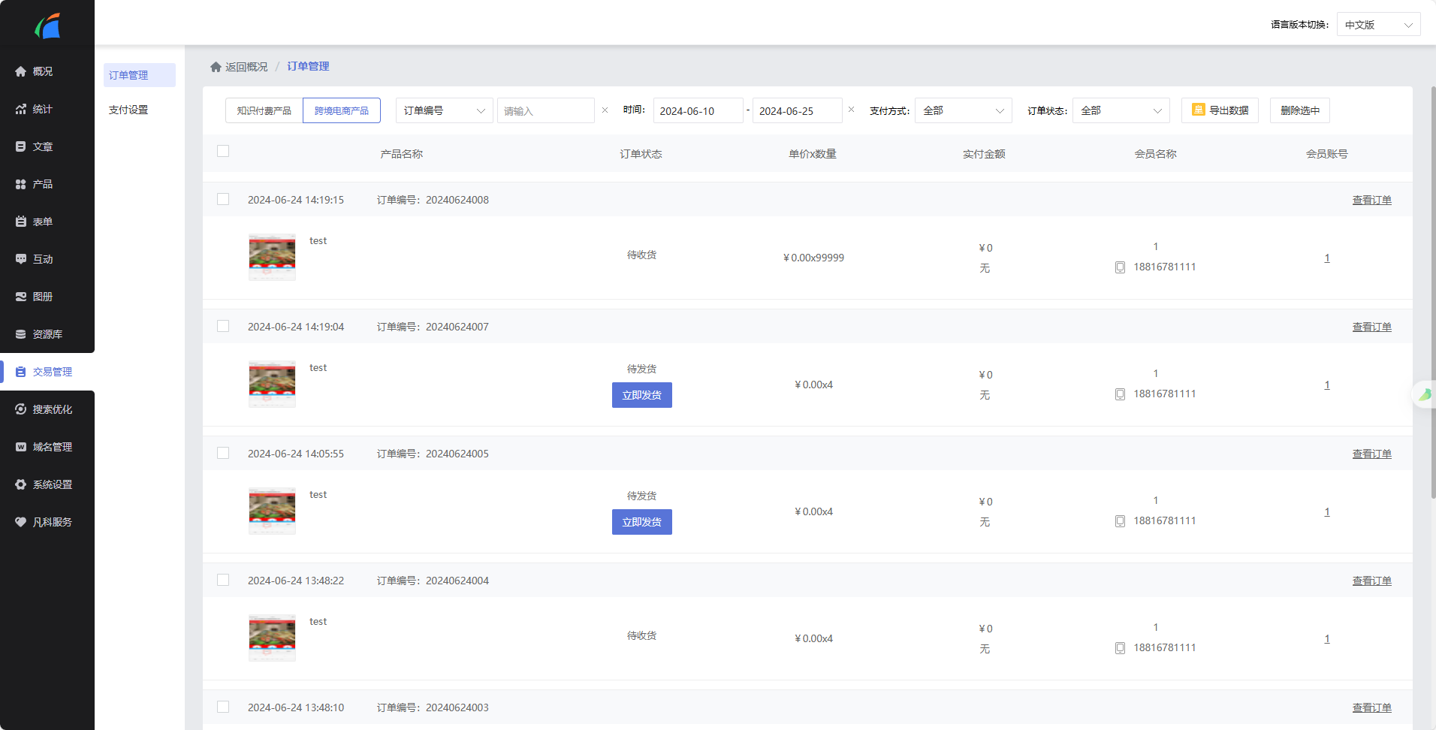The image size is (1436, 730).
Task: Clear the date range filter
Action: (x=851, y=110)
